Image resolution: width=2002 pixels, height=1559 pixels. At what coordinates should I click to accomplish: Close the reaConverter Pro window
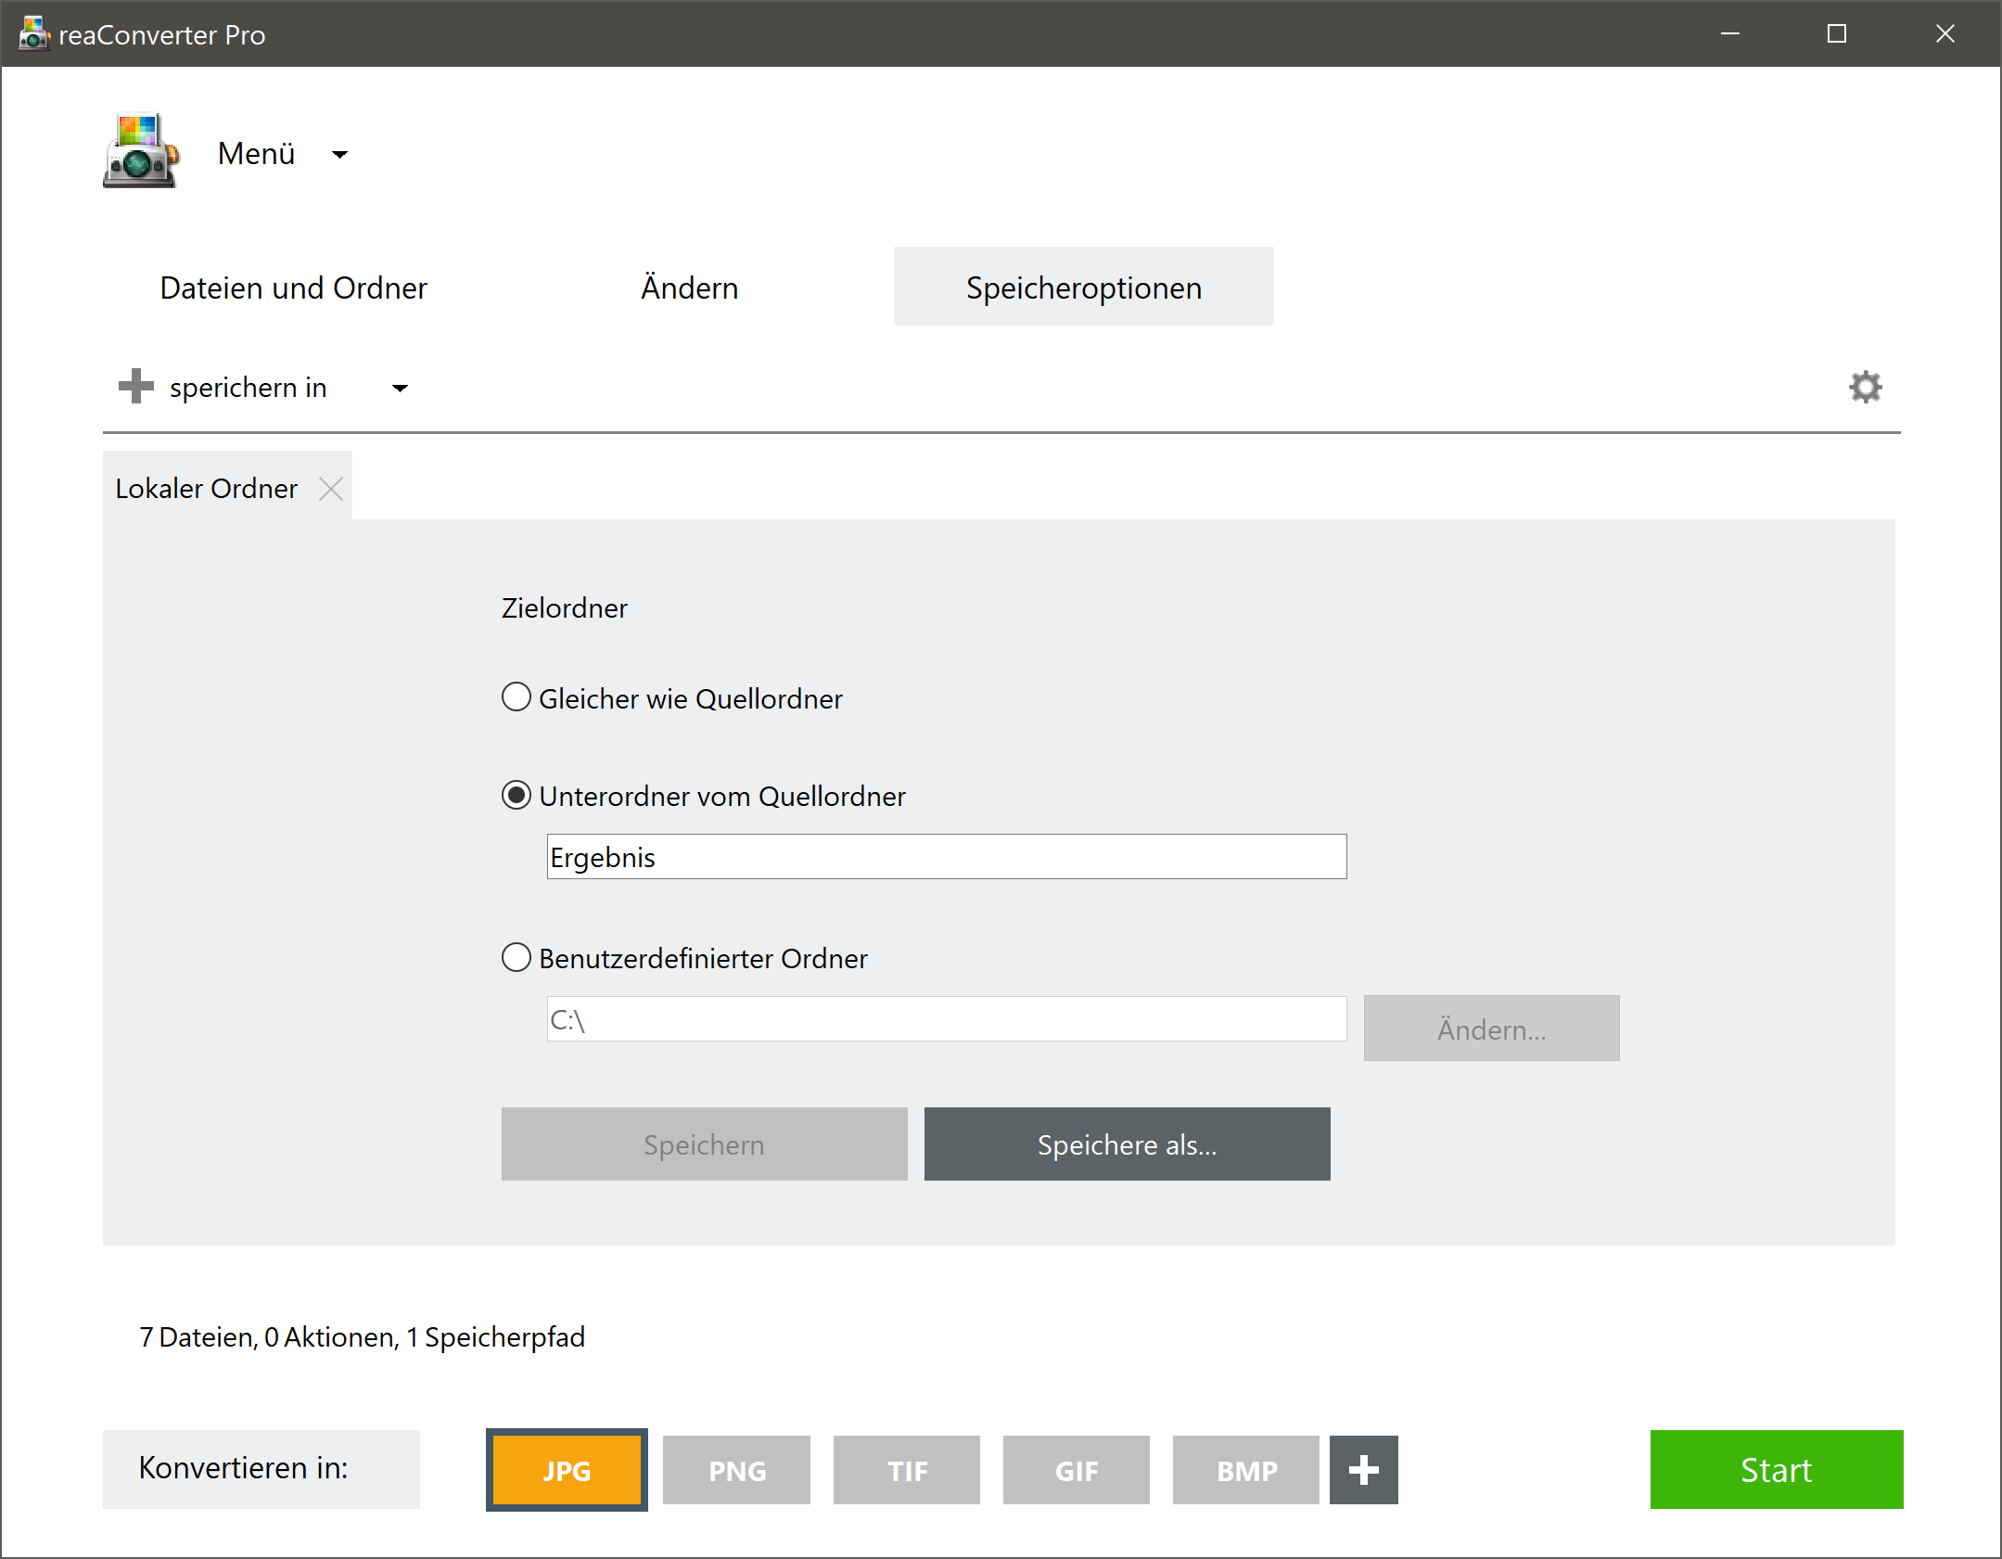[1945, 34]
